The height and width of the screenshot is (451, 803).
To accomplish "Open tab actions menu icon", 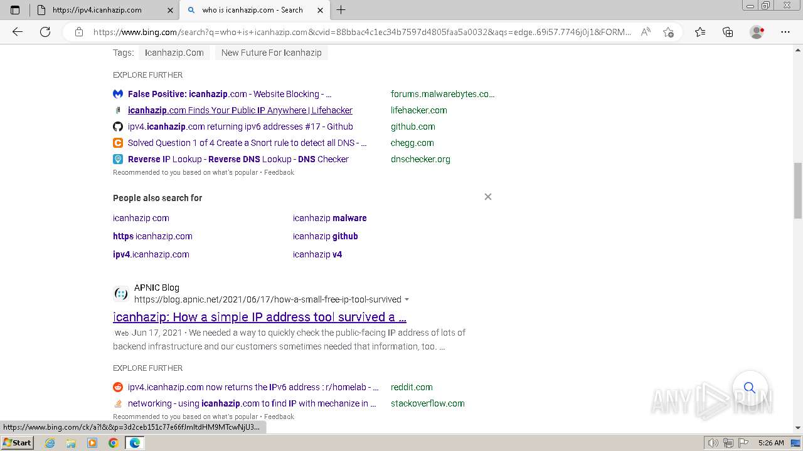I will (15, 10).
